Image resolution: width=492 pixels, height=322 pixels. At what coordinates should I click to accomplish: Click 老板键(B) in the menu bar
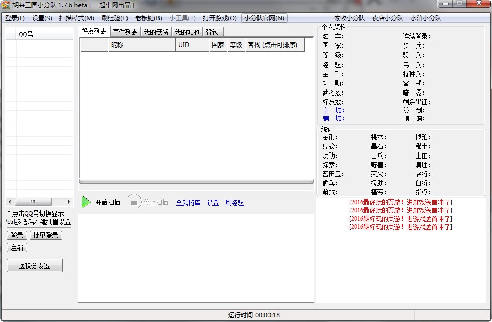[x=148, y=17]
